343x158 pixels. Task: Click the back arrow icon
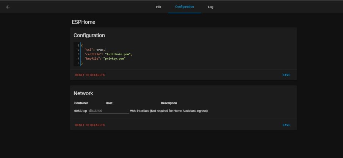click(8, 7)
